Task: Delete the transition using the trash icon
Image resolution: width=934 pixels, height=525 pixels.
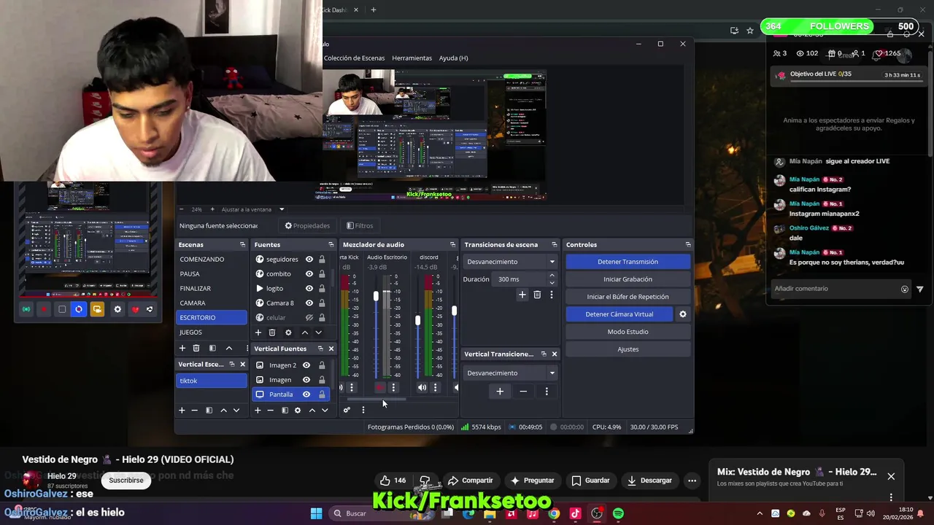Action: click(537, 295)
